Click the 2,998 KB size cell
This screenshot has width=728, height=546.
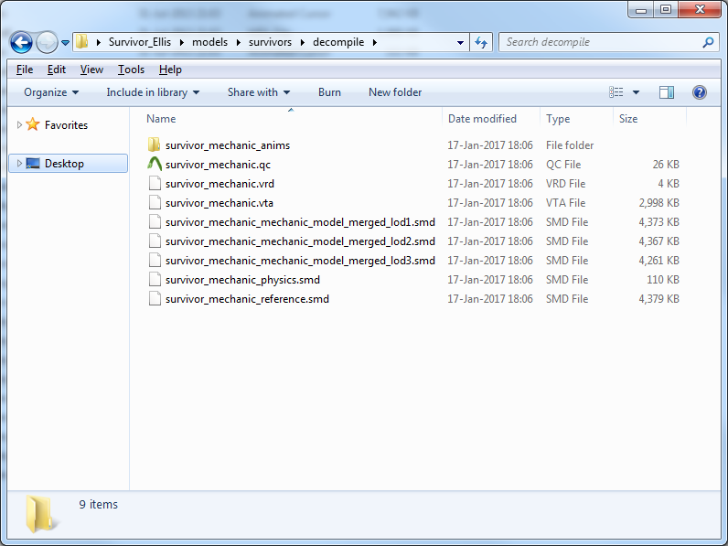658,203
